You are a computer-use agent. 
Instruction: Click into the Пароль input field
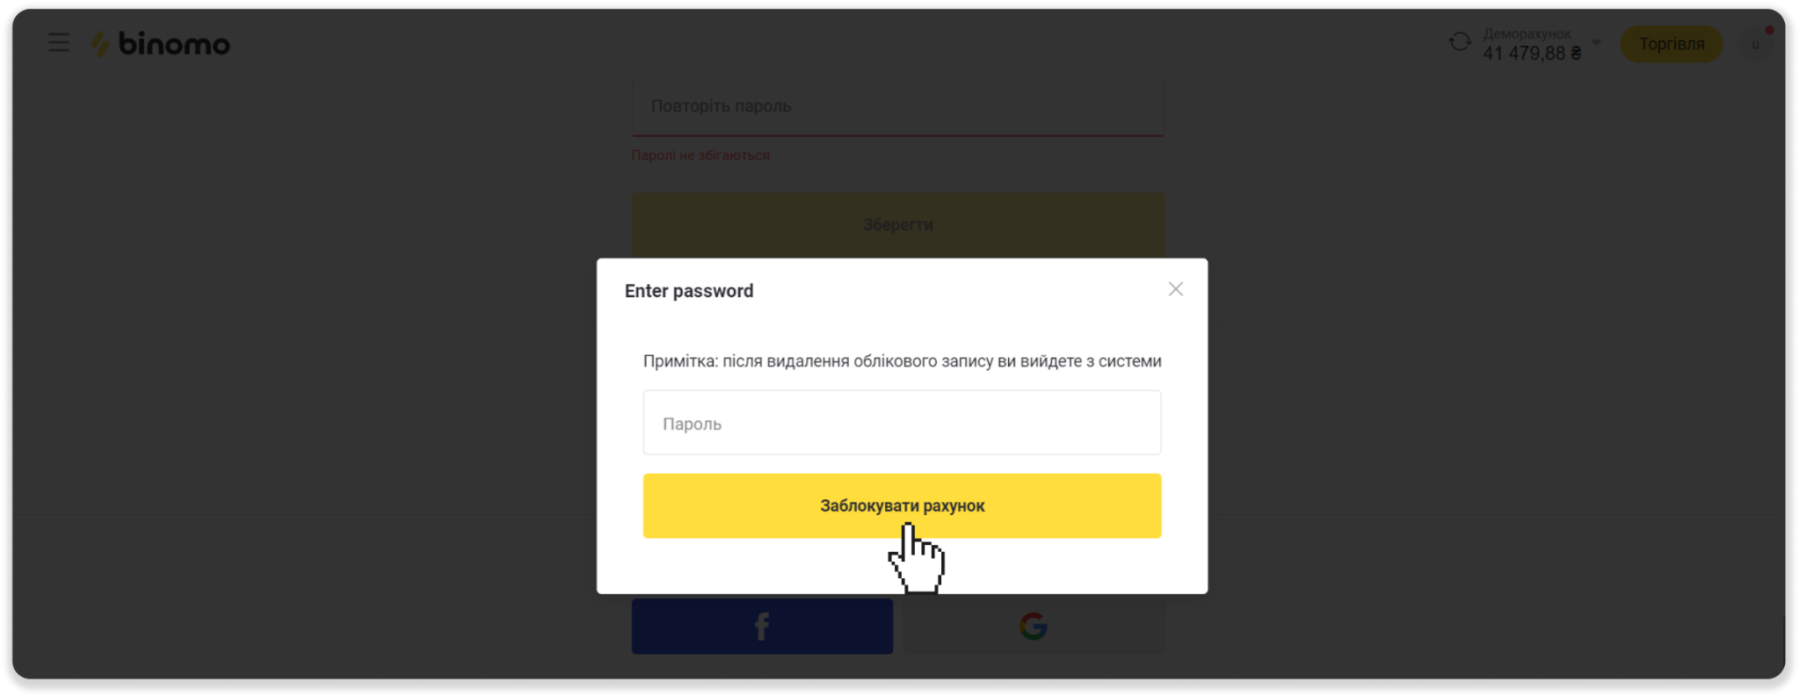(902, 423)
